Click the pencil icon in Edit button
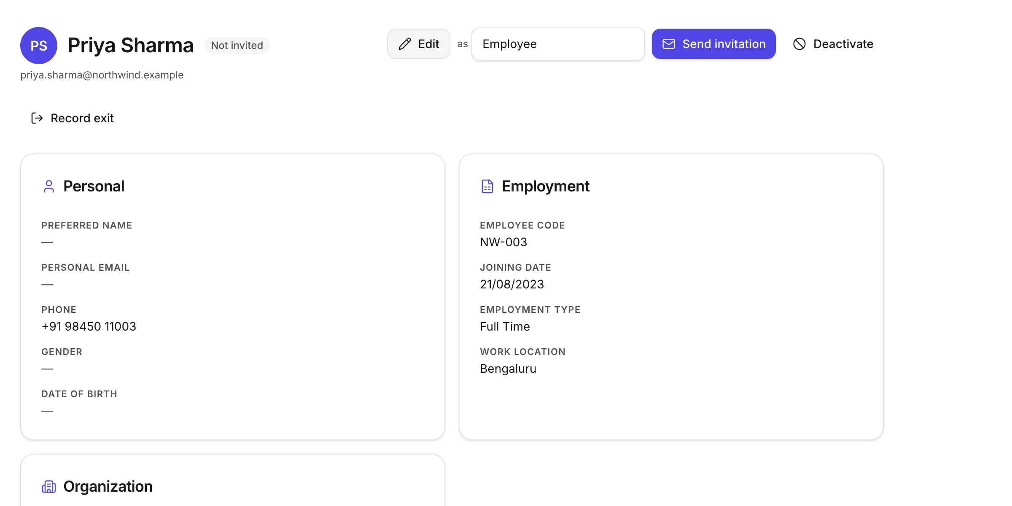The image size is (1012, 506). click(405, 44)
